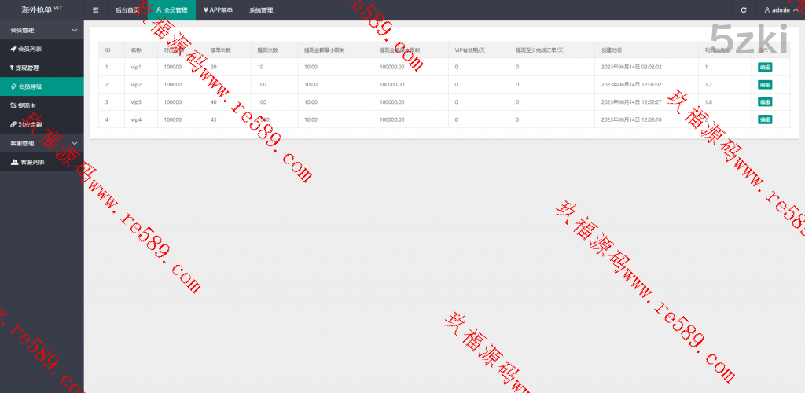Click the rupee icon beside 提现管理
The height and width of the screenshot is (393, 805).
13,68
